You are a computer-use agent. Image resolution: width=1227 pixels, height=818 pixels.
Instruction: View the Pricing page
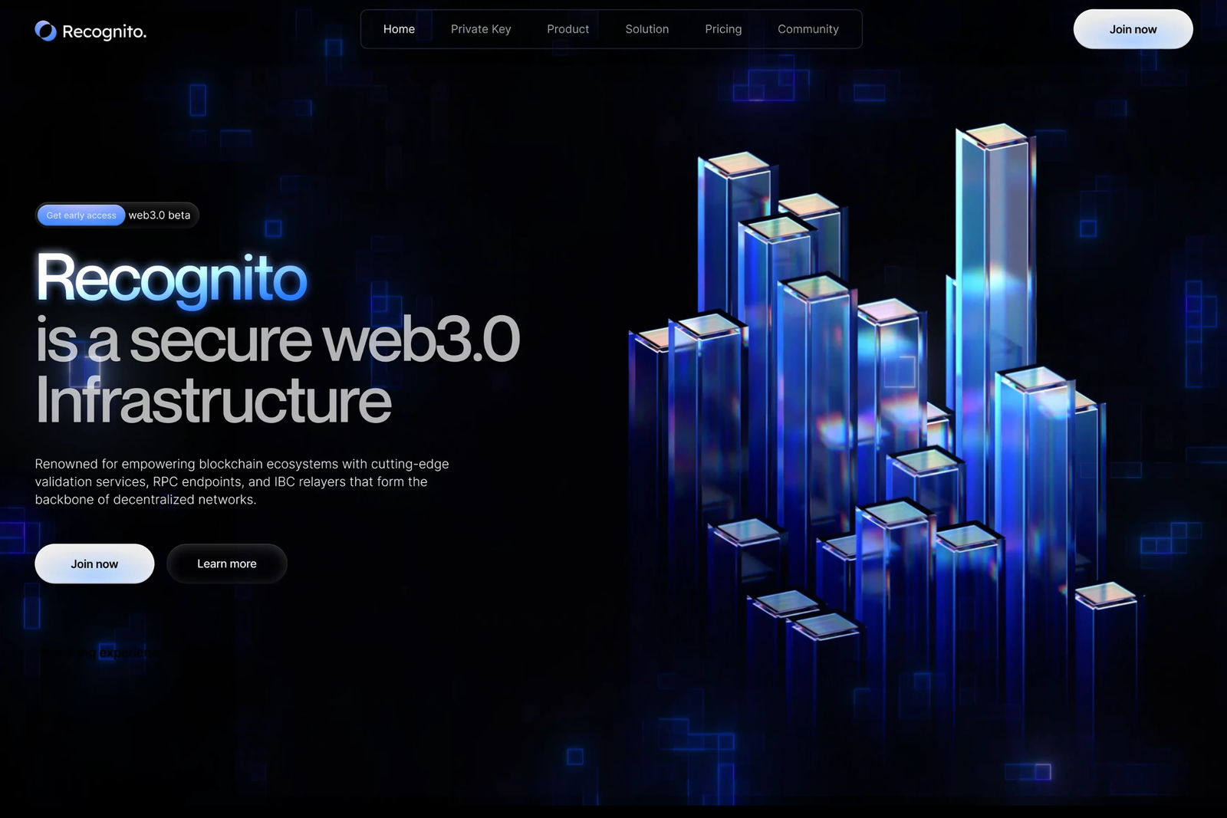[722, 29]
